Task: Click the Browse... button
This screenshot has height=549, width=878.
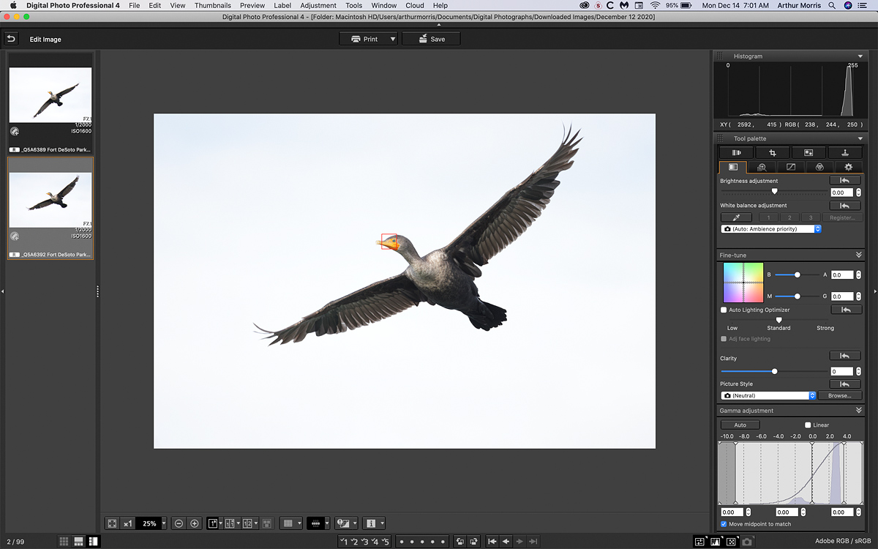Action: tap(839, 395)
